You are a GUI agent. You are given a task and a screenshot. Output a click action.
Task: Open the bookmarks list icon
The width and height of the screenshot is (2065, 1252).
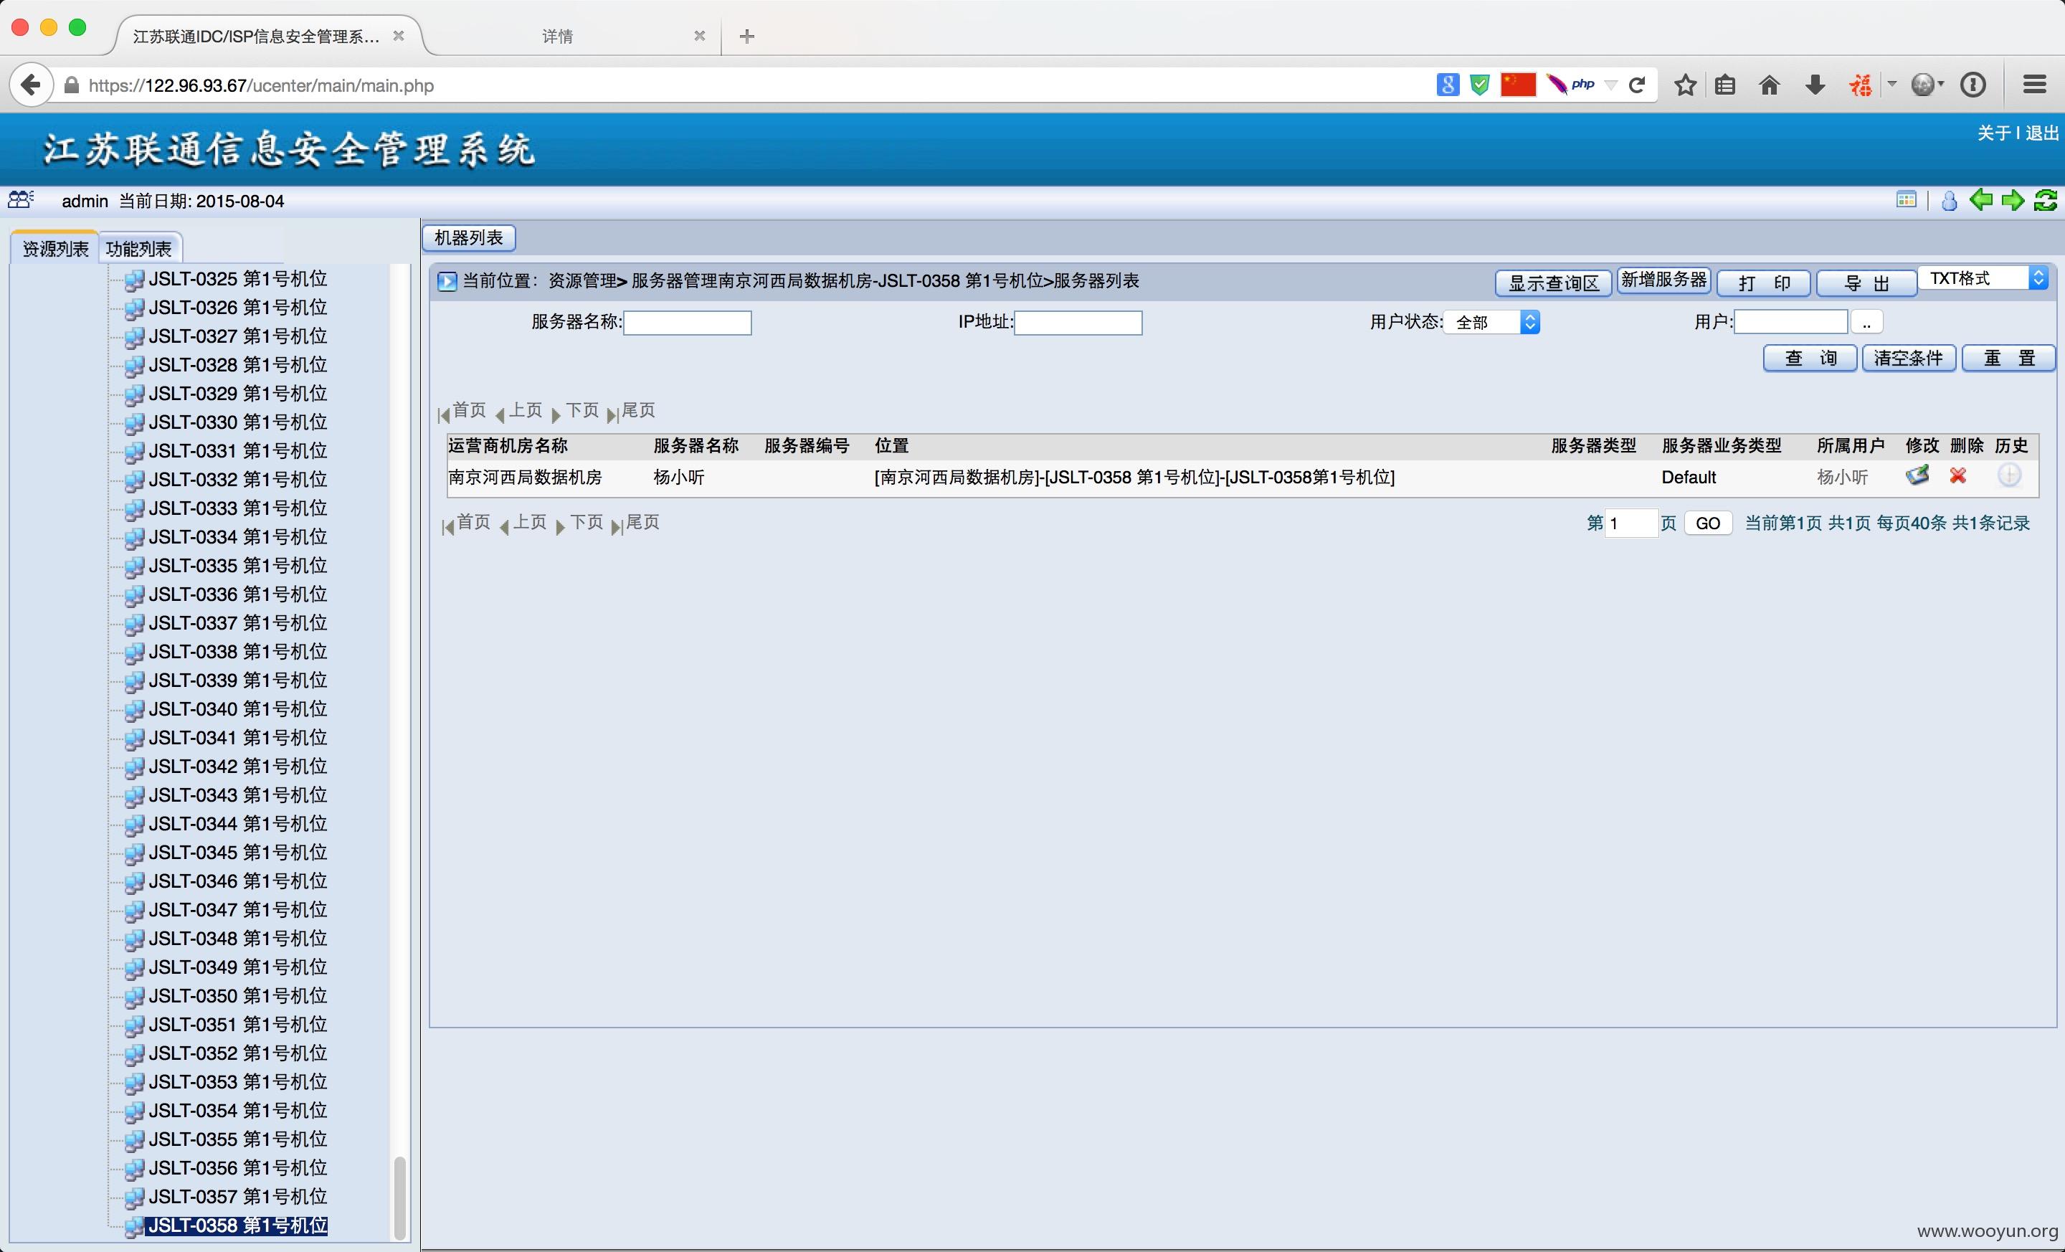coord(1724,85)
